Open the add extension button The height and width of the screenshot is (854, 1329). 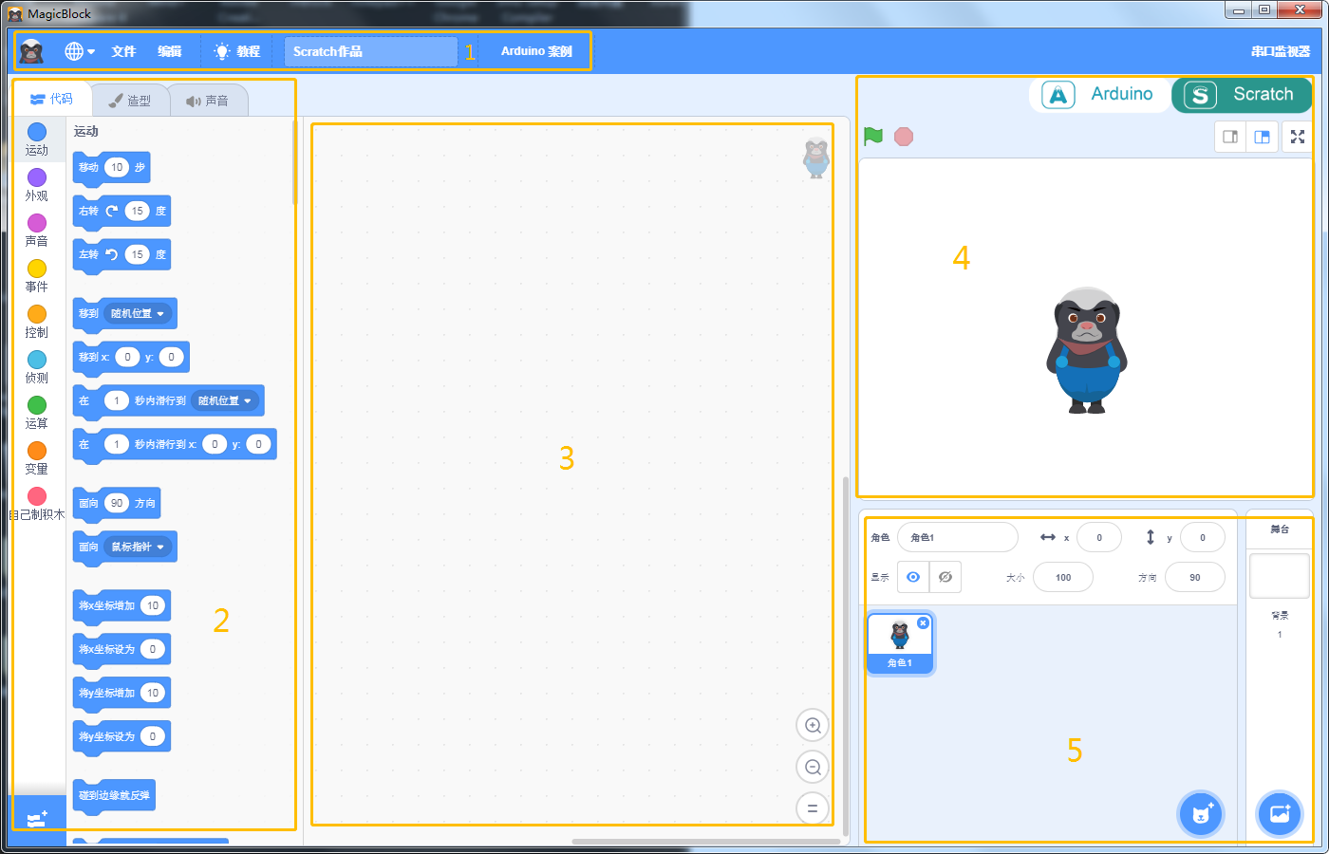[38, 819]
